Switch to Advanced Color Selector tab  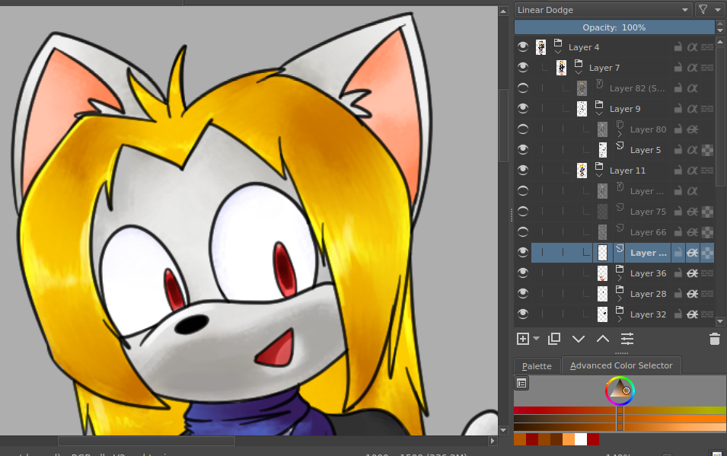point(621,366)
